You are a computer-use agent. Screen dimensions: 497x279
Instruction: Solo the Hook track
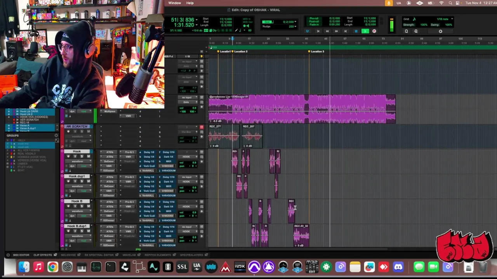(82, 157)
